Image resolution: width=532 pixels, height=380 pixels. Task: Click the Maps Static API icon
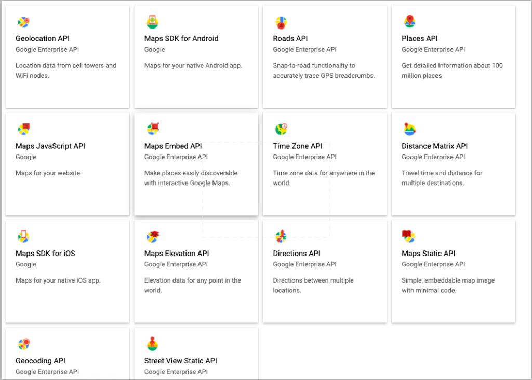409,236
